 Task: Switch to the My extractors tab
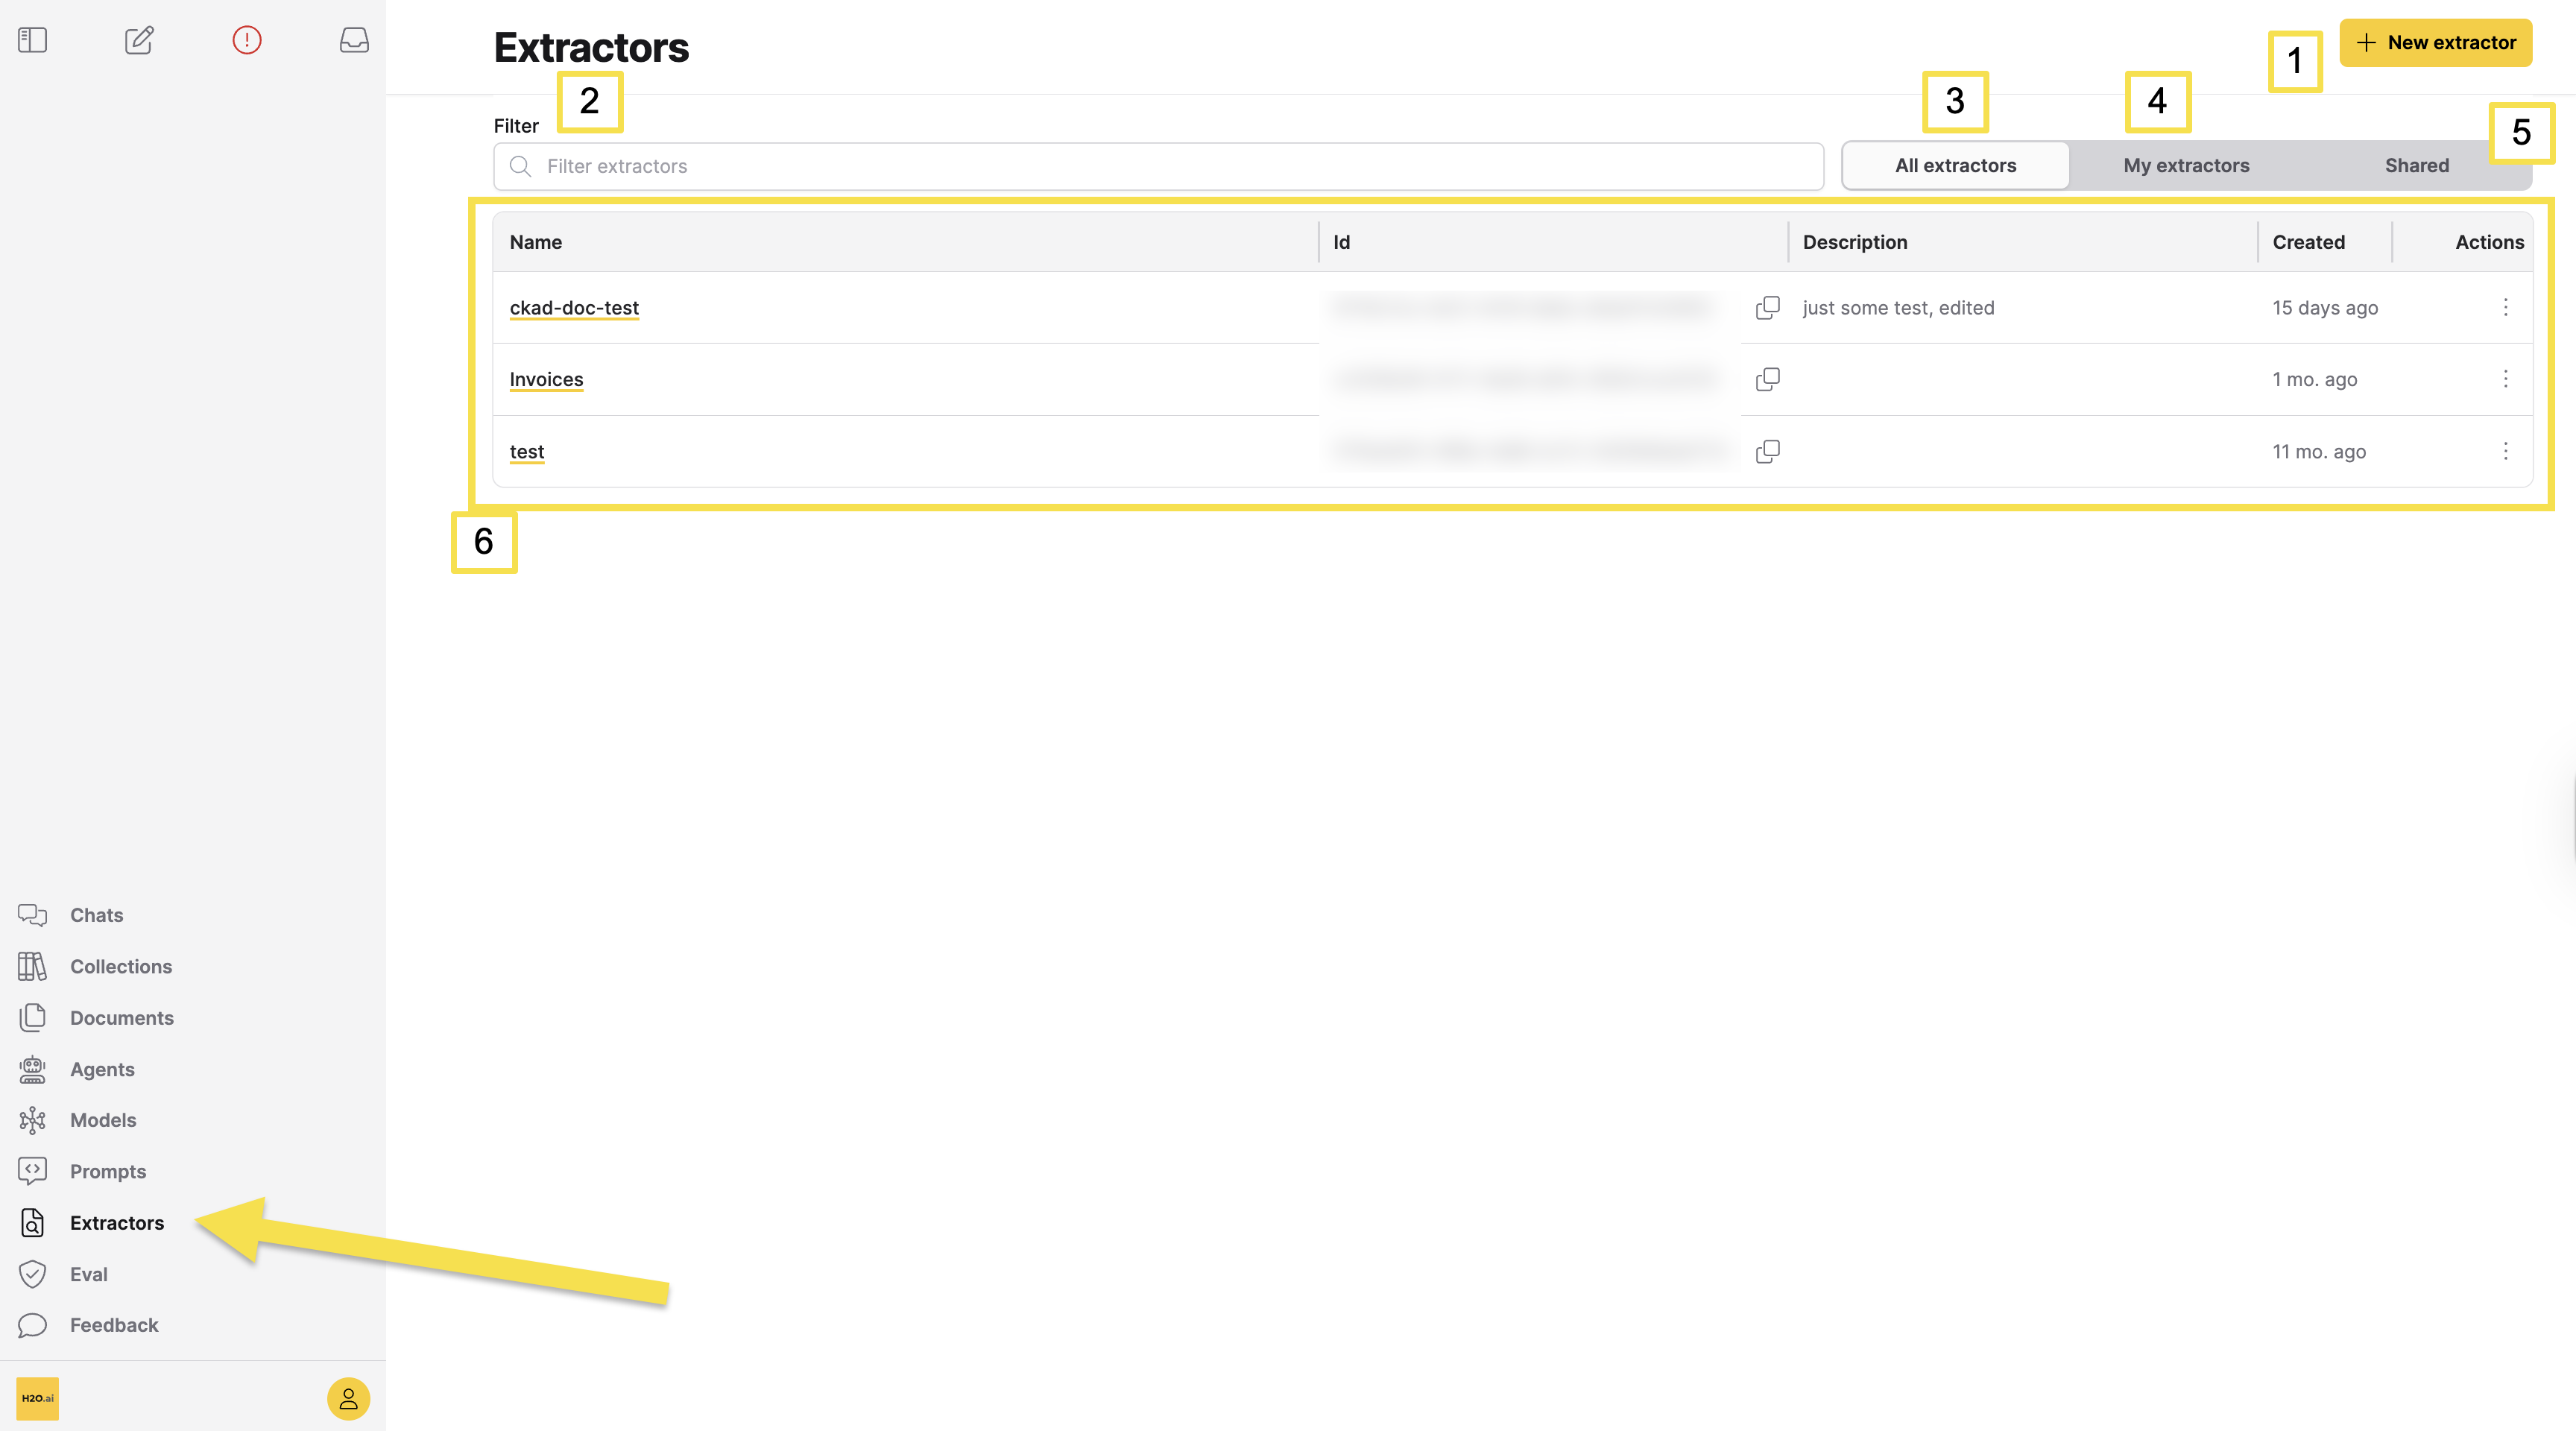2185,165
